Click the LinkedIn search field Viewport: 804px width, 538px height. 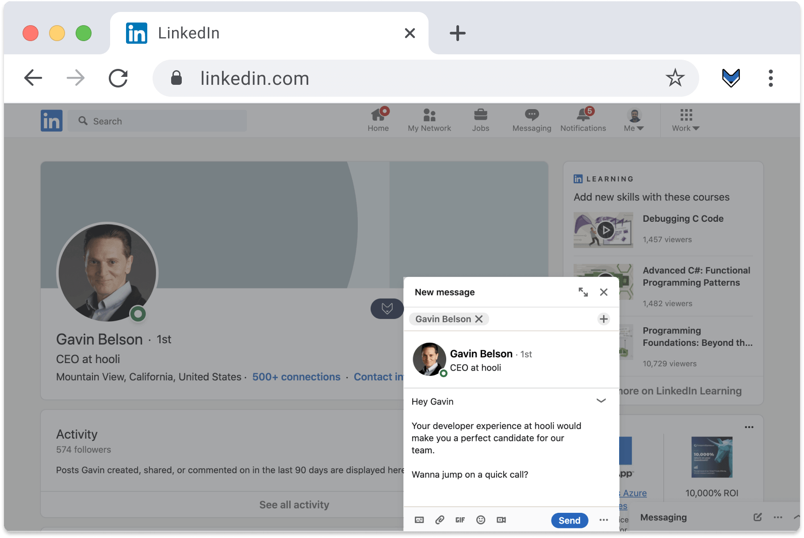(x=158, y=121)
